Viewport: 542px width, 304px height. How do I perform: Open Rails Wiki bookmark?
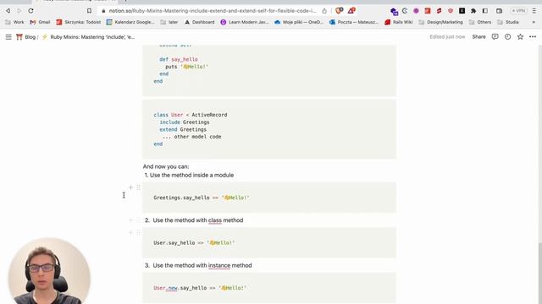pos(399,22)
